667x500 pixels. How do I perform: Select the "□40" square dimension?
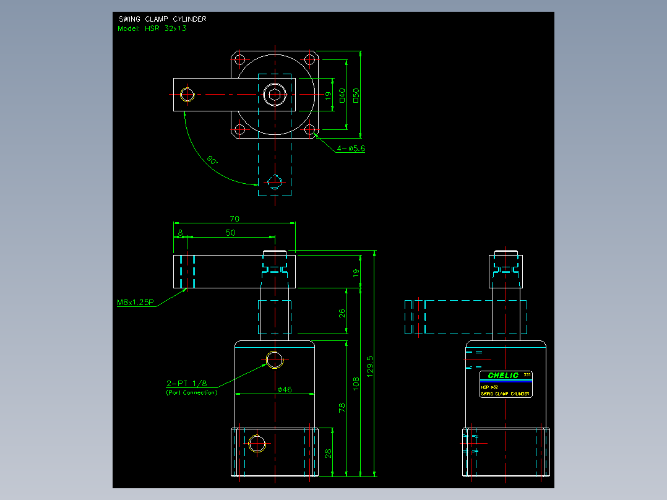(x=342, y=96)
